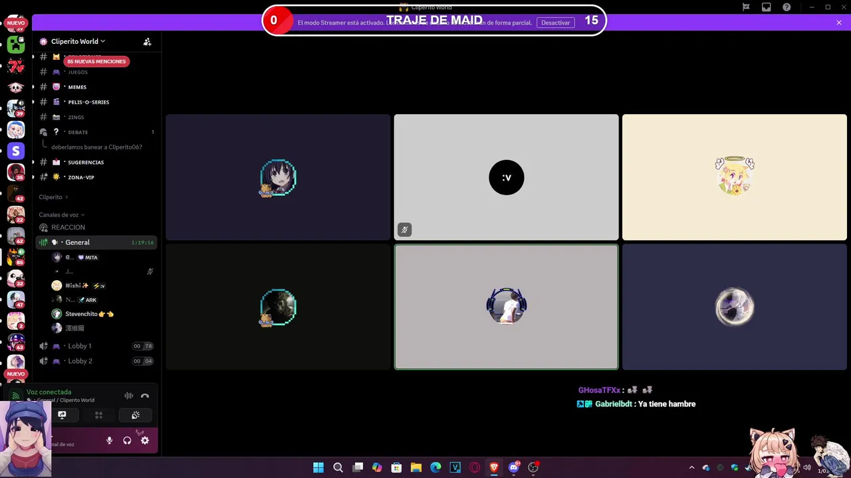Open File Explorer from taskbar
Screen dimensions: 851x478
coord(416,467)
